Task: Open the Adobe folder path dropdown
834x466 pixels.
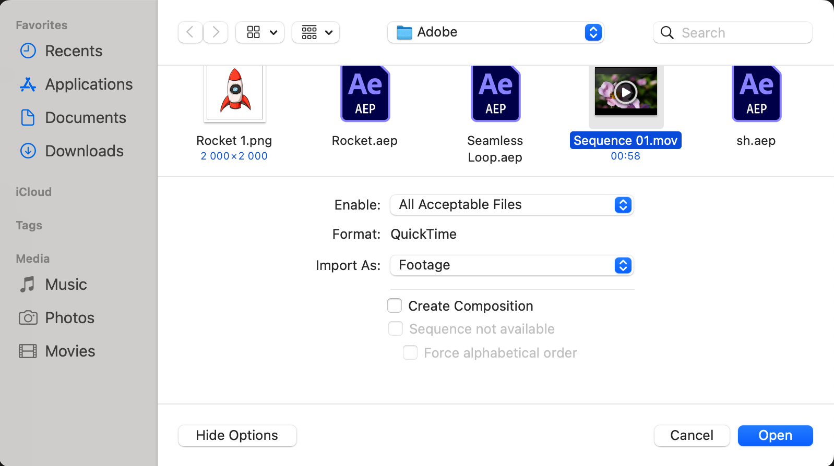Action: [x=495, y=32]
